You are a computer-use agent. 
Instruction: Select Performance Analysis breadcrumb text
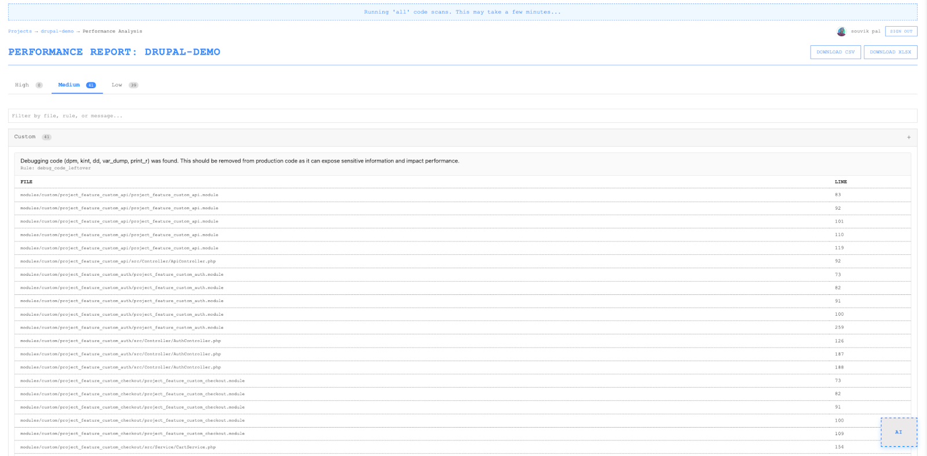tap(112, 31)
